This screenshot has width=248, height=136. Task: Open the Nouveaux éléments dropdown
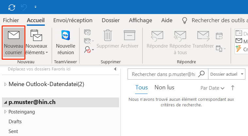tap(36, 42)
